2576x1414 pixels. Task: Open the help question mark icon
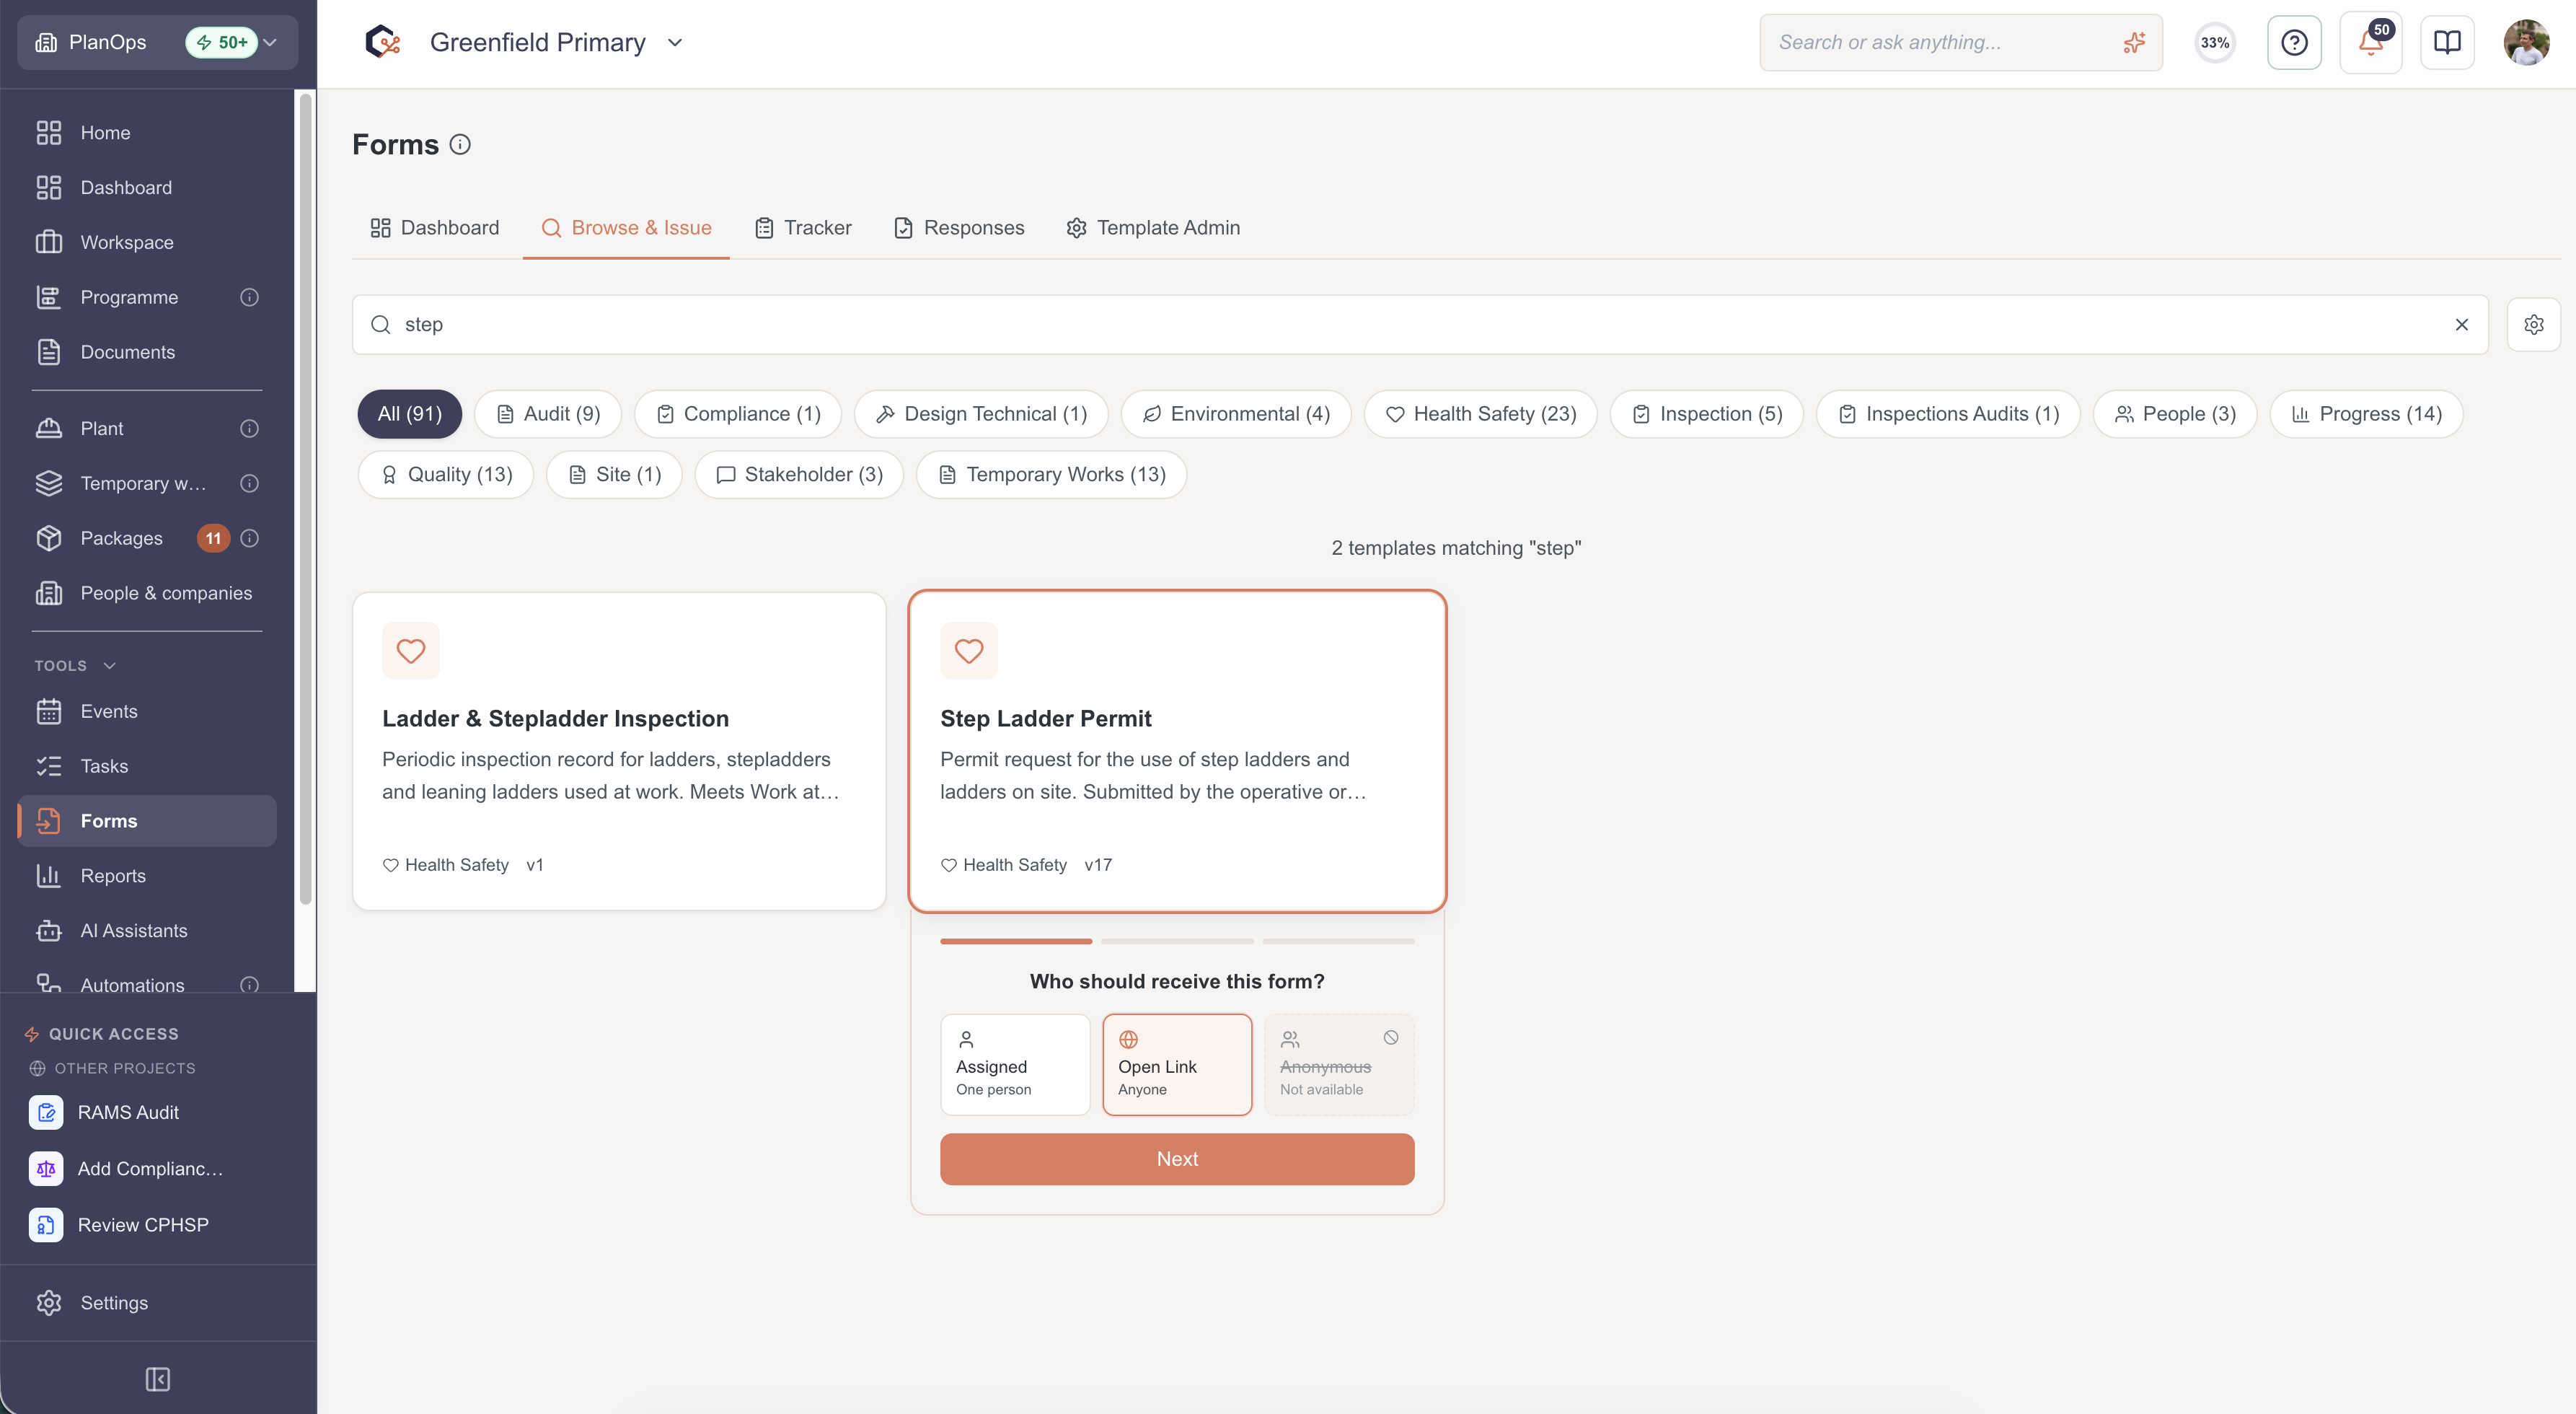pyautogui.click(x=2294, y=42)
